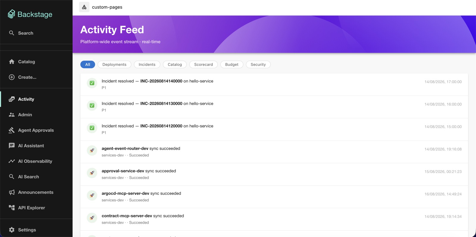476x237 pixels.
Task: Open the AI Observability label in sidebar
Action: (x=35, y=161)
